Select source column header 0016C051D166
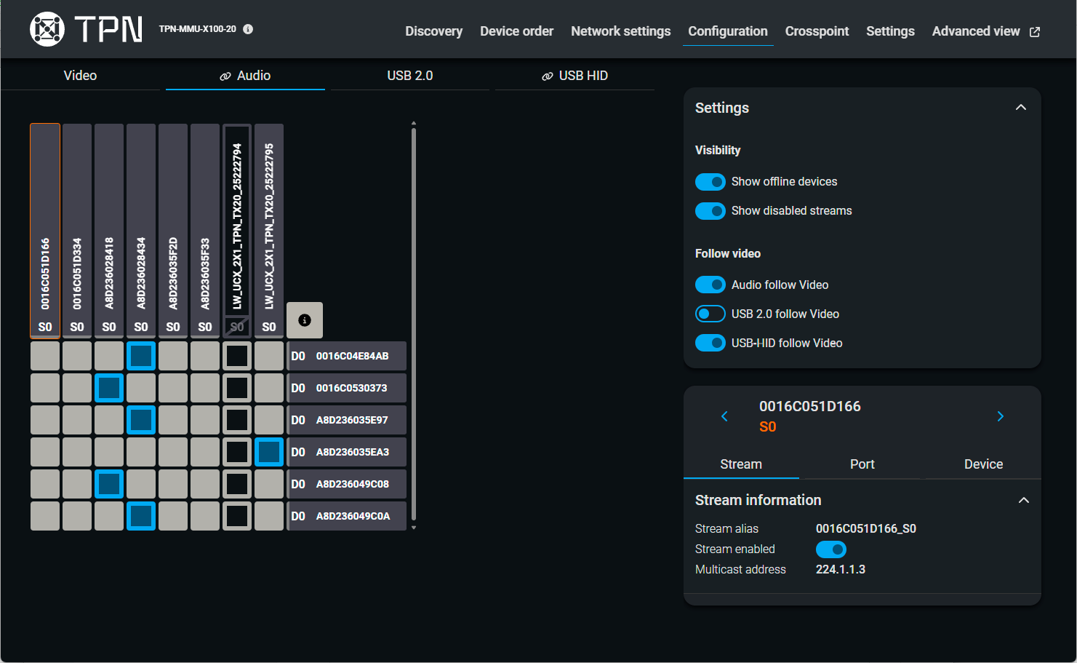1077x663 pixels. [45, 231]
